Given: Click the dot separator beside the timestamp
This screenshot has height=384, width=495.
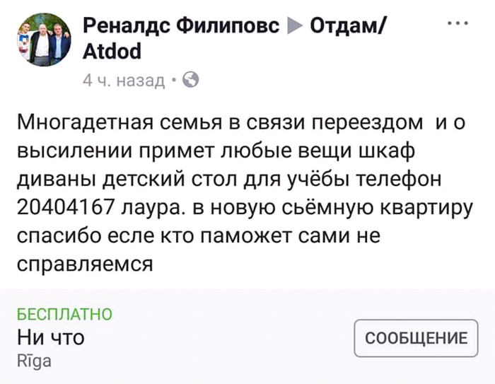Looking at the screenshot, I should point(174,81).
